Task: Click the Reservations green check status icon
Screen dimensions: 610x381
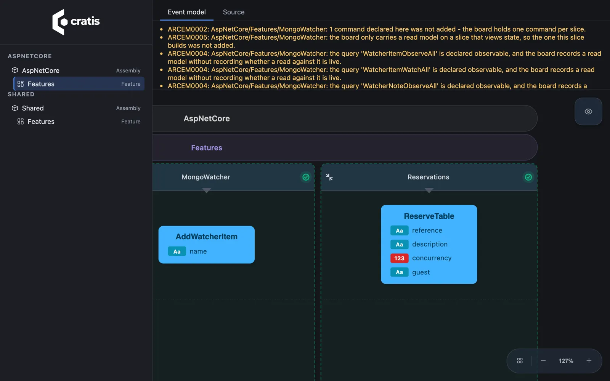Action: coord(528,177)
